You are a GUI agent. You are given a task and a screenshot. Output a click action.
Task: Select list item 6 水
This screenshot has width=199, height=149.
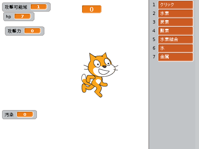tap(176, 48)
